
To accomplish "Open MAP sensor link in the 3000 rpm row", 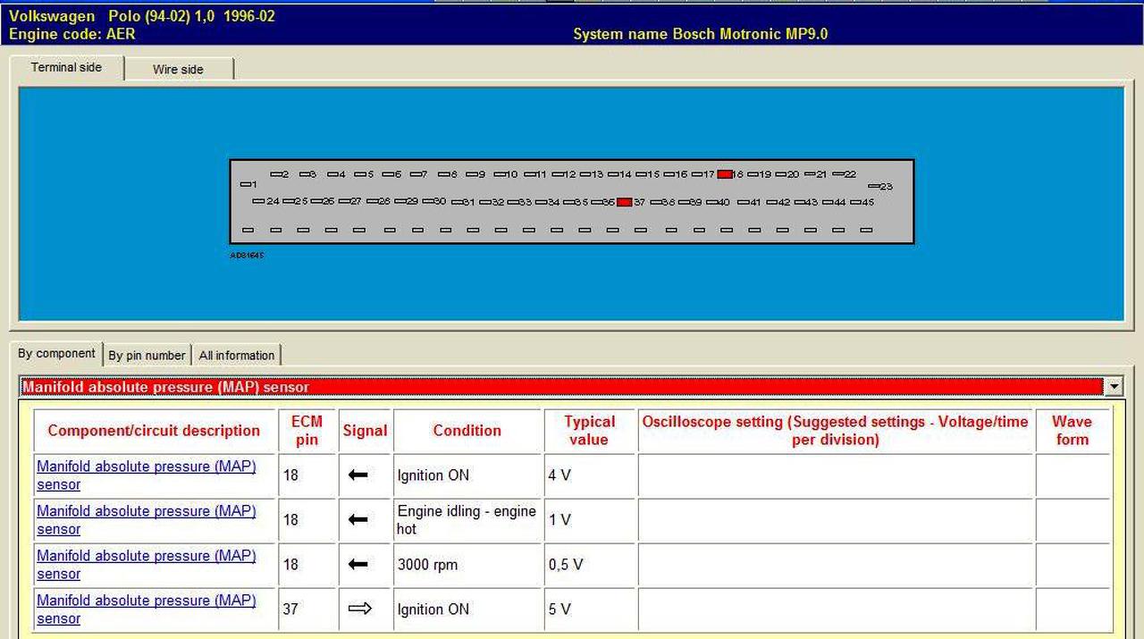I will pos(147,565).
